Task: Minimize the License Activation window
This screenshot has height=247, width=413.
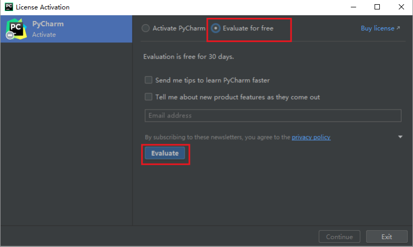Action: coord(352,7)
